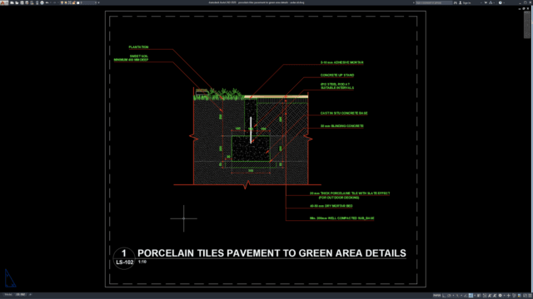Click the annotation monitor plus icon

click(509, 296)
